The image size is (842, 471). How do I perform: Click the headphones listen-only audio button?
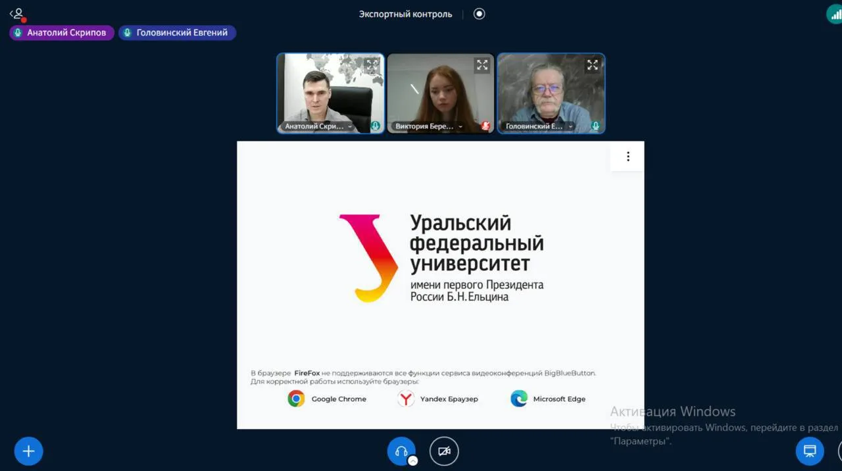[x=401, y=451]
